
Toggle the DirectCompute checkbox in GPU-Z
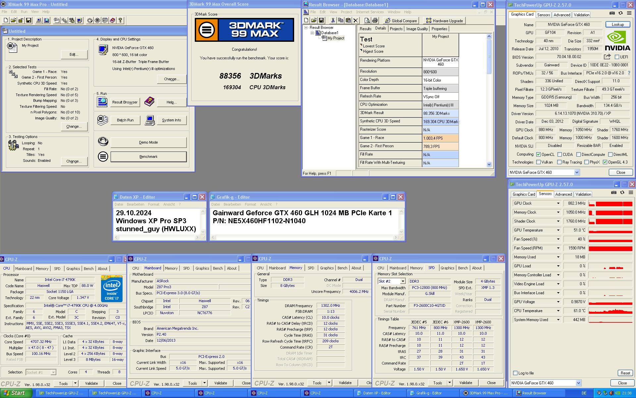click(x=578, y=155)
